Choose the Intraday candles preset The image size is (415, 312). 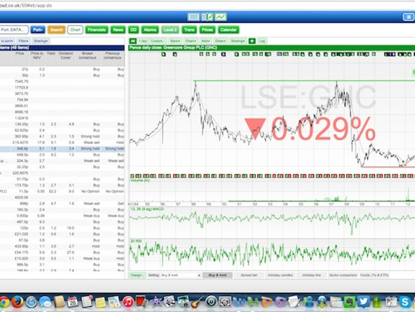tap(280, 275)
